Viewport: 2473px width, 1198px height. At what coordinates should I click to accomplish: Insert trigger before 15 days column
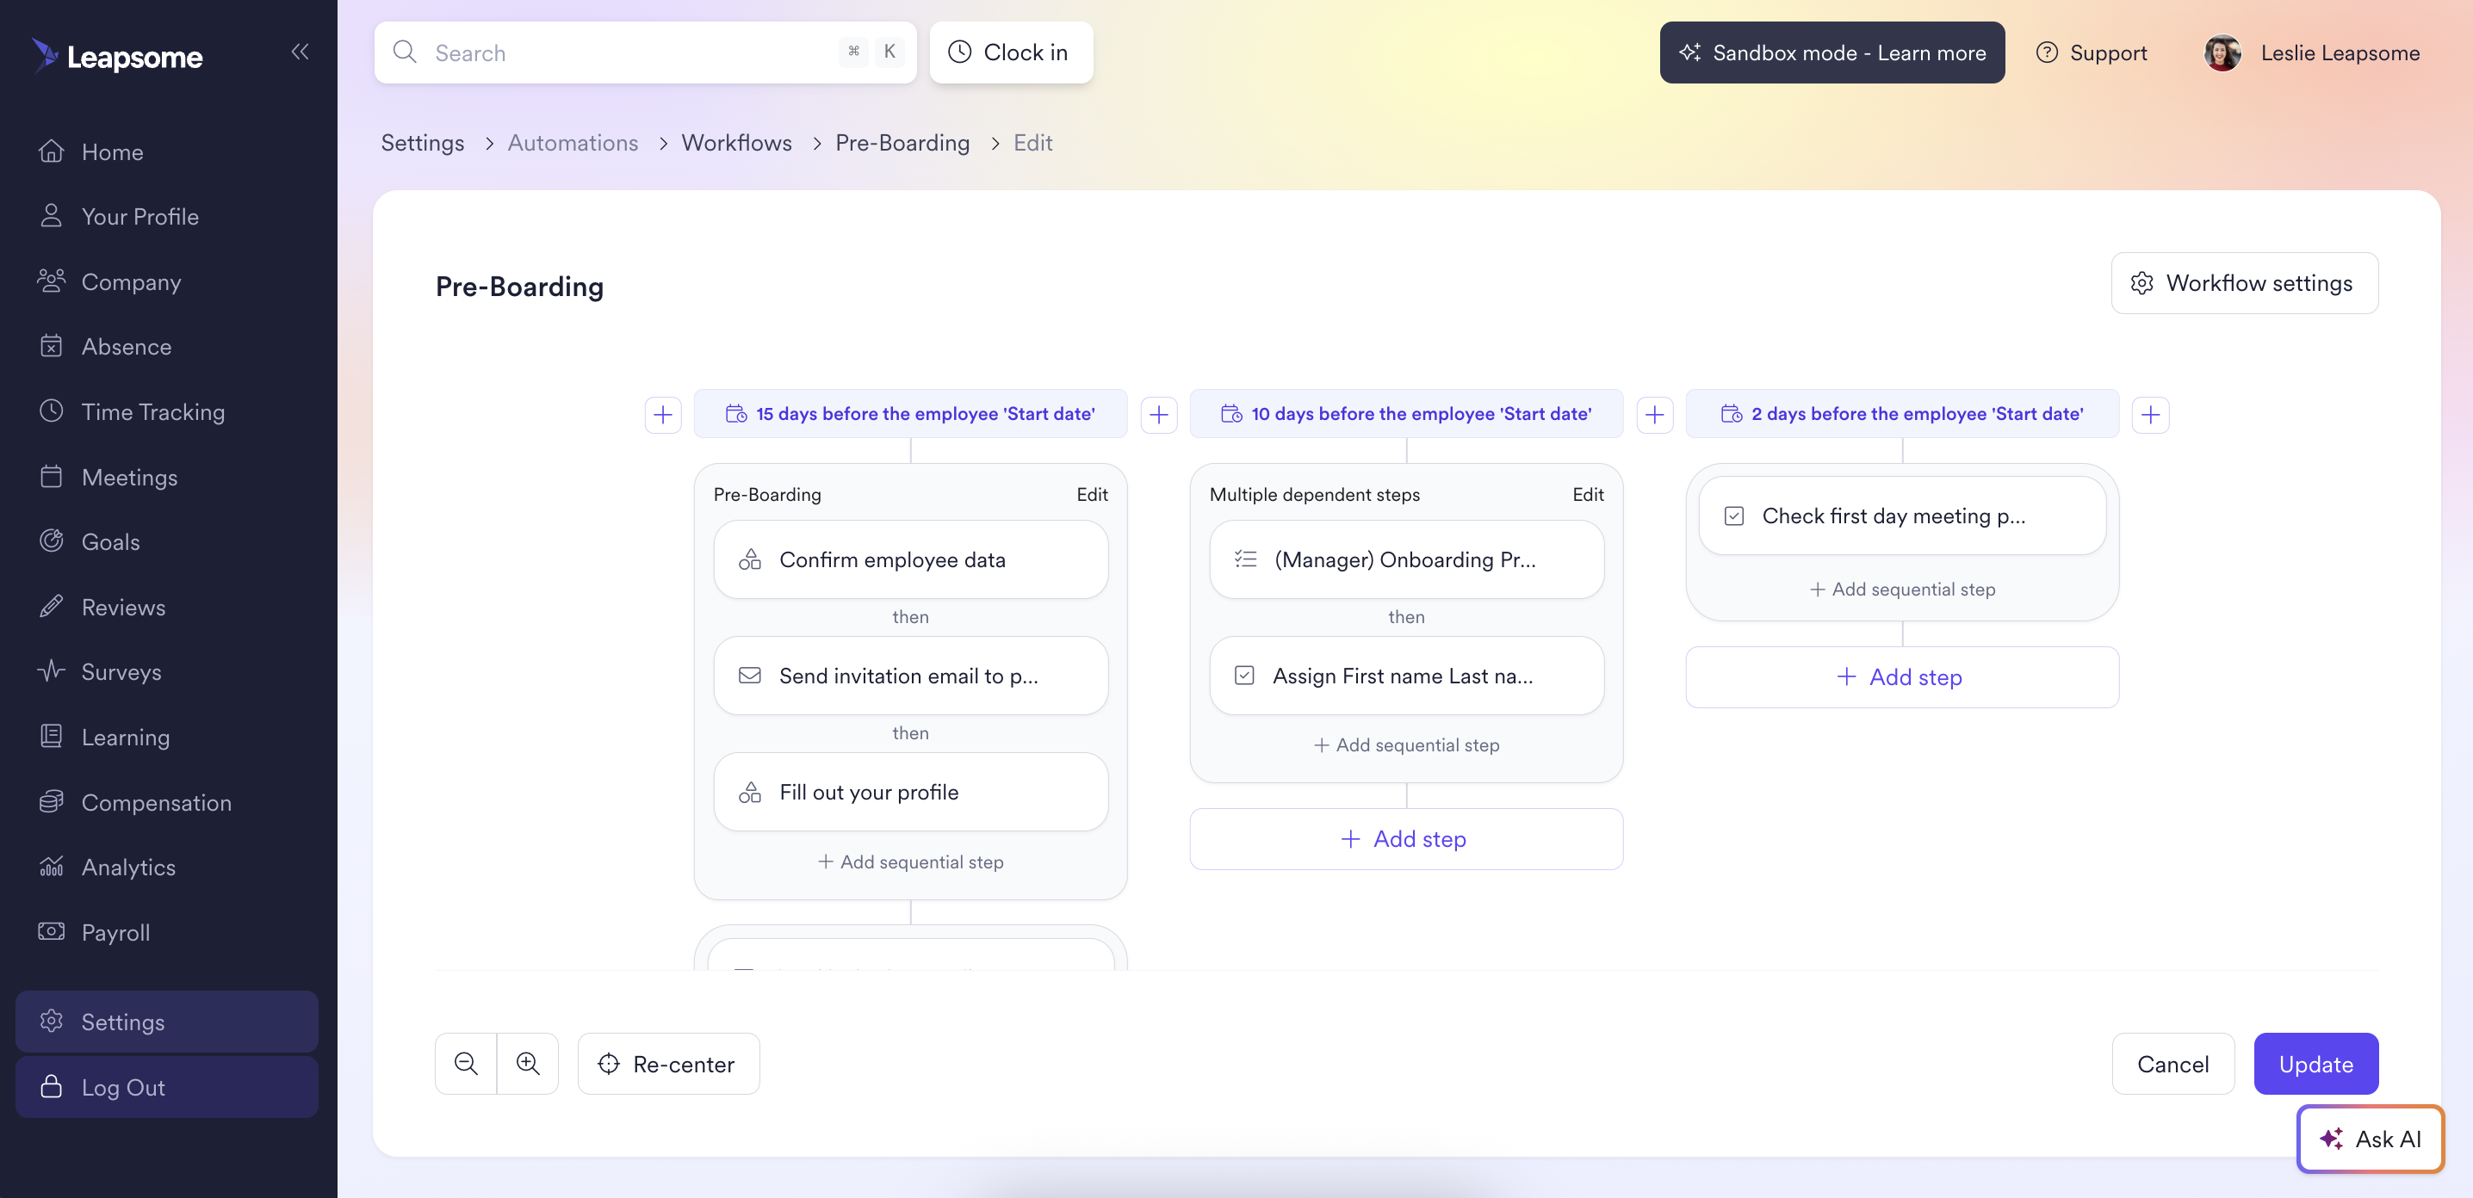(662, 414)
